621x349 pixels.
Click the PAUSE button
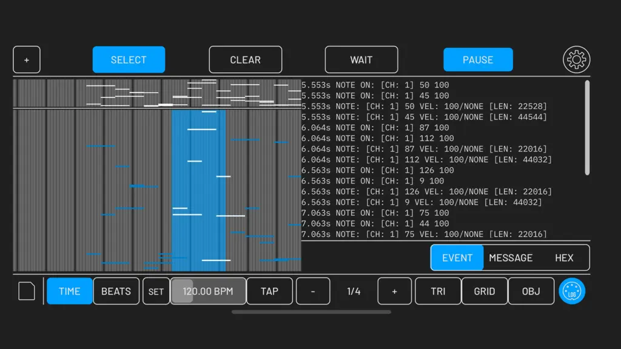pos(478,60)
